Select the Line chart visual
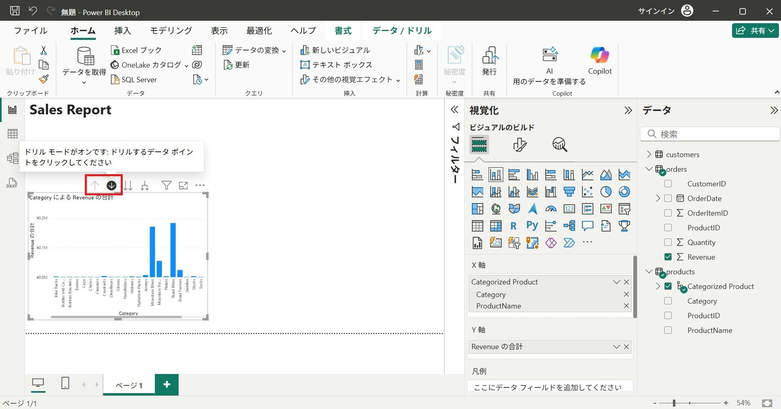 point(588,175)
